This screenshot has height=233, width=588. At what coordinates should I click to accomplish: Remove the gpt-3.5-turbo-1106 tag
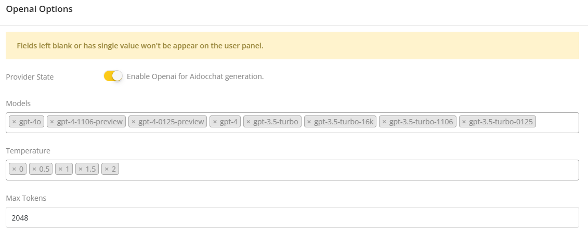coord(384,122)
